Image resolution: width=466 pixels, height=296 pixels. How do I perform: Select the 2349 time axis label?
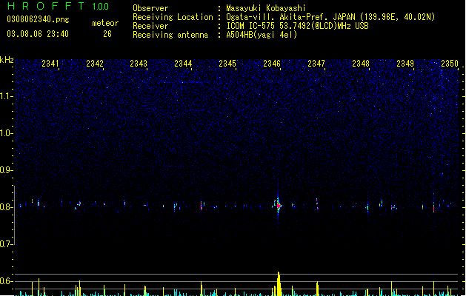[x=405, y=63]
